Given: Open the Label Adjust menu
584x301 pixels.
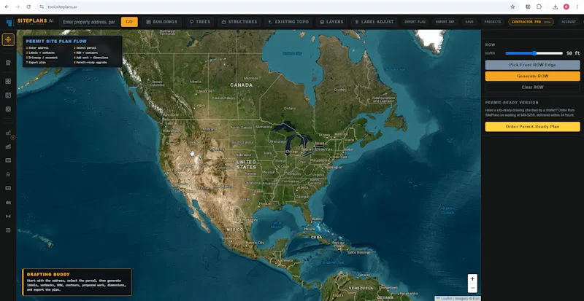Looking at the screenshot, I should pos(374,22).
